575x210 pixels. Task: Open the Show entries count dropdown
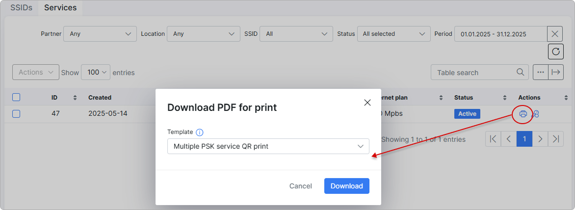[96, 72]
